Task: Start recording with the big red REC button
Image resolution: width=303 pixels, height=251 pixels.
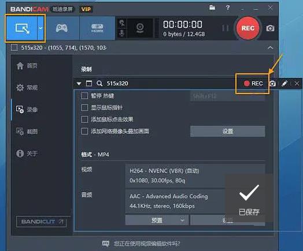Action: pos(247,28)
